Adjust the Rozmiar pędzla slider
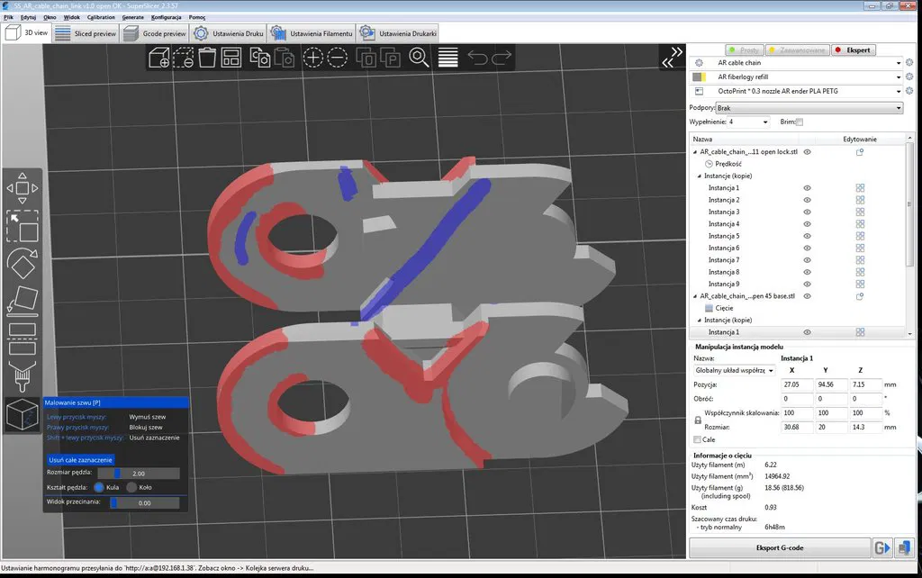Screen dimensions: 922x578 [139, 474]
